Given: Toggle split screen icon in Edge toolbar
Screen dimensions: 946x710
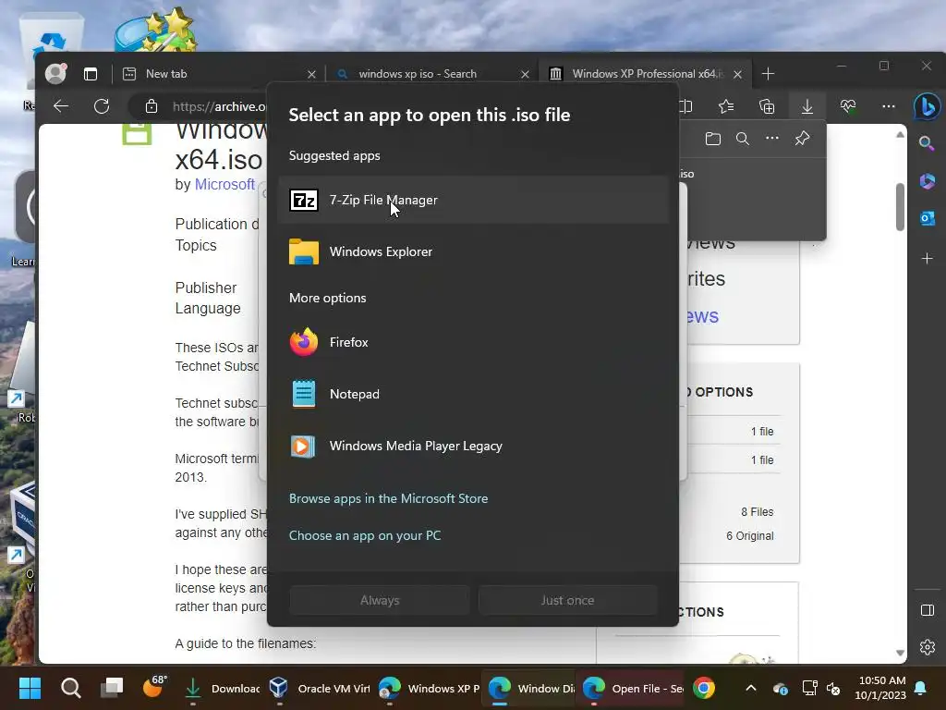Looking at the screenshot, I should click(x=686, y=107).
